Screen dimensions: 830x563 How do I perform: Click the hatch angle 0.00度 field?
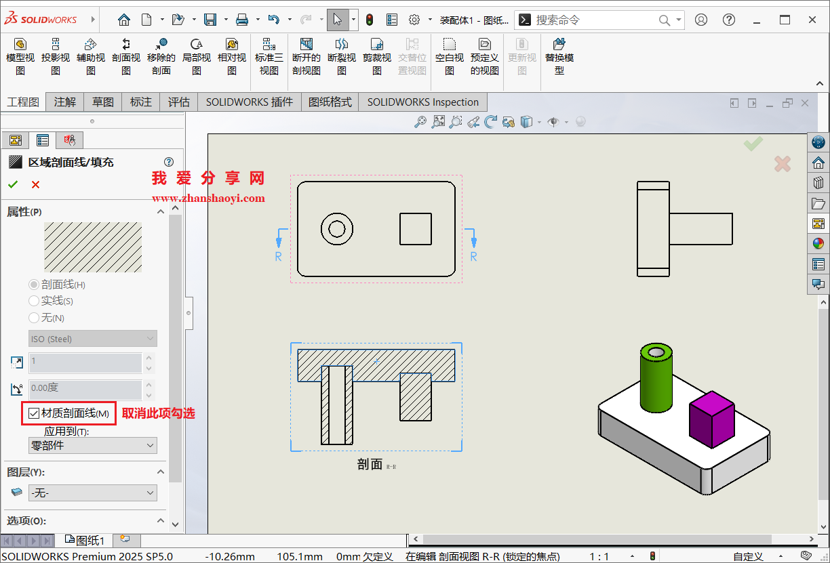pos(85,389)
